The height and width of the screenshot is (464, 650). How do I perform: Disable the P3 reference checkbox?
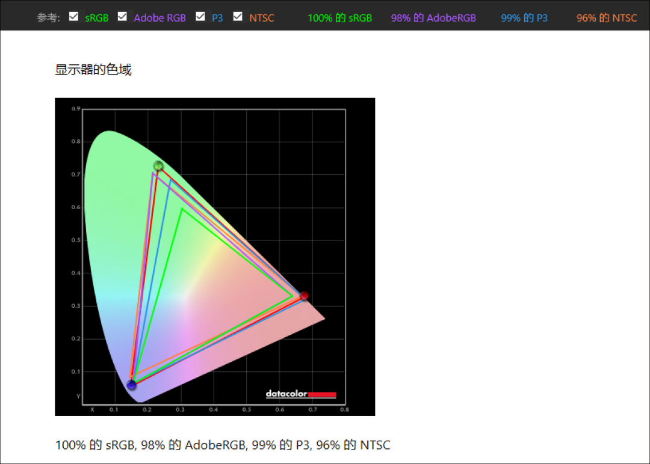click(200, 17)
